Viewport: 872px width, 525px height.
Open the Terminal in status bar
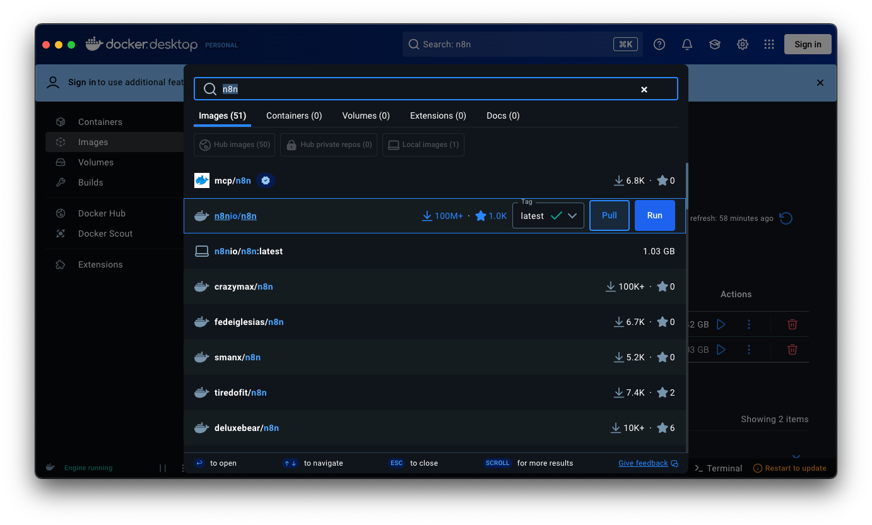[719, 468]
